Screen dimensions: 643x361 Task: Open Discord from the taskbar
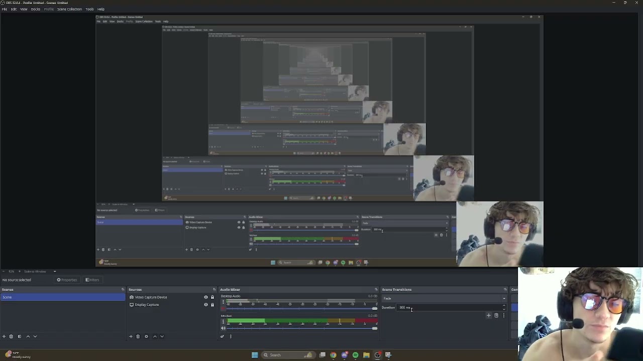point(344,355)
